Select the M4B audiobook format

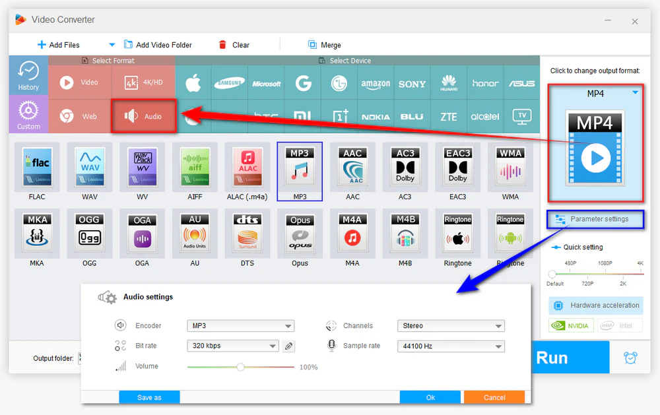click(405, 234)
